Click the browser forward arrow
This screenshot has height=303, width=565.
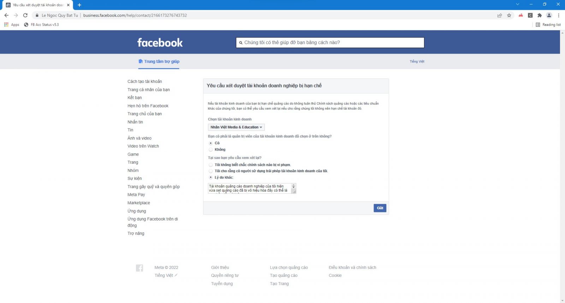click(x=16, y=15)
